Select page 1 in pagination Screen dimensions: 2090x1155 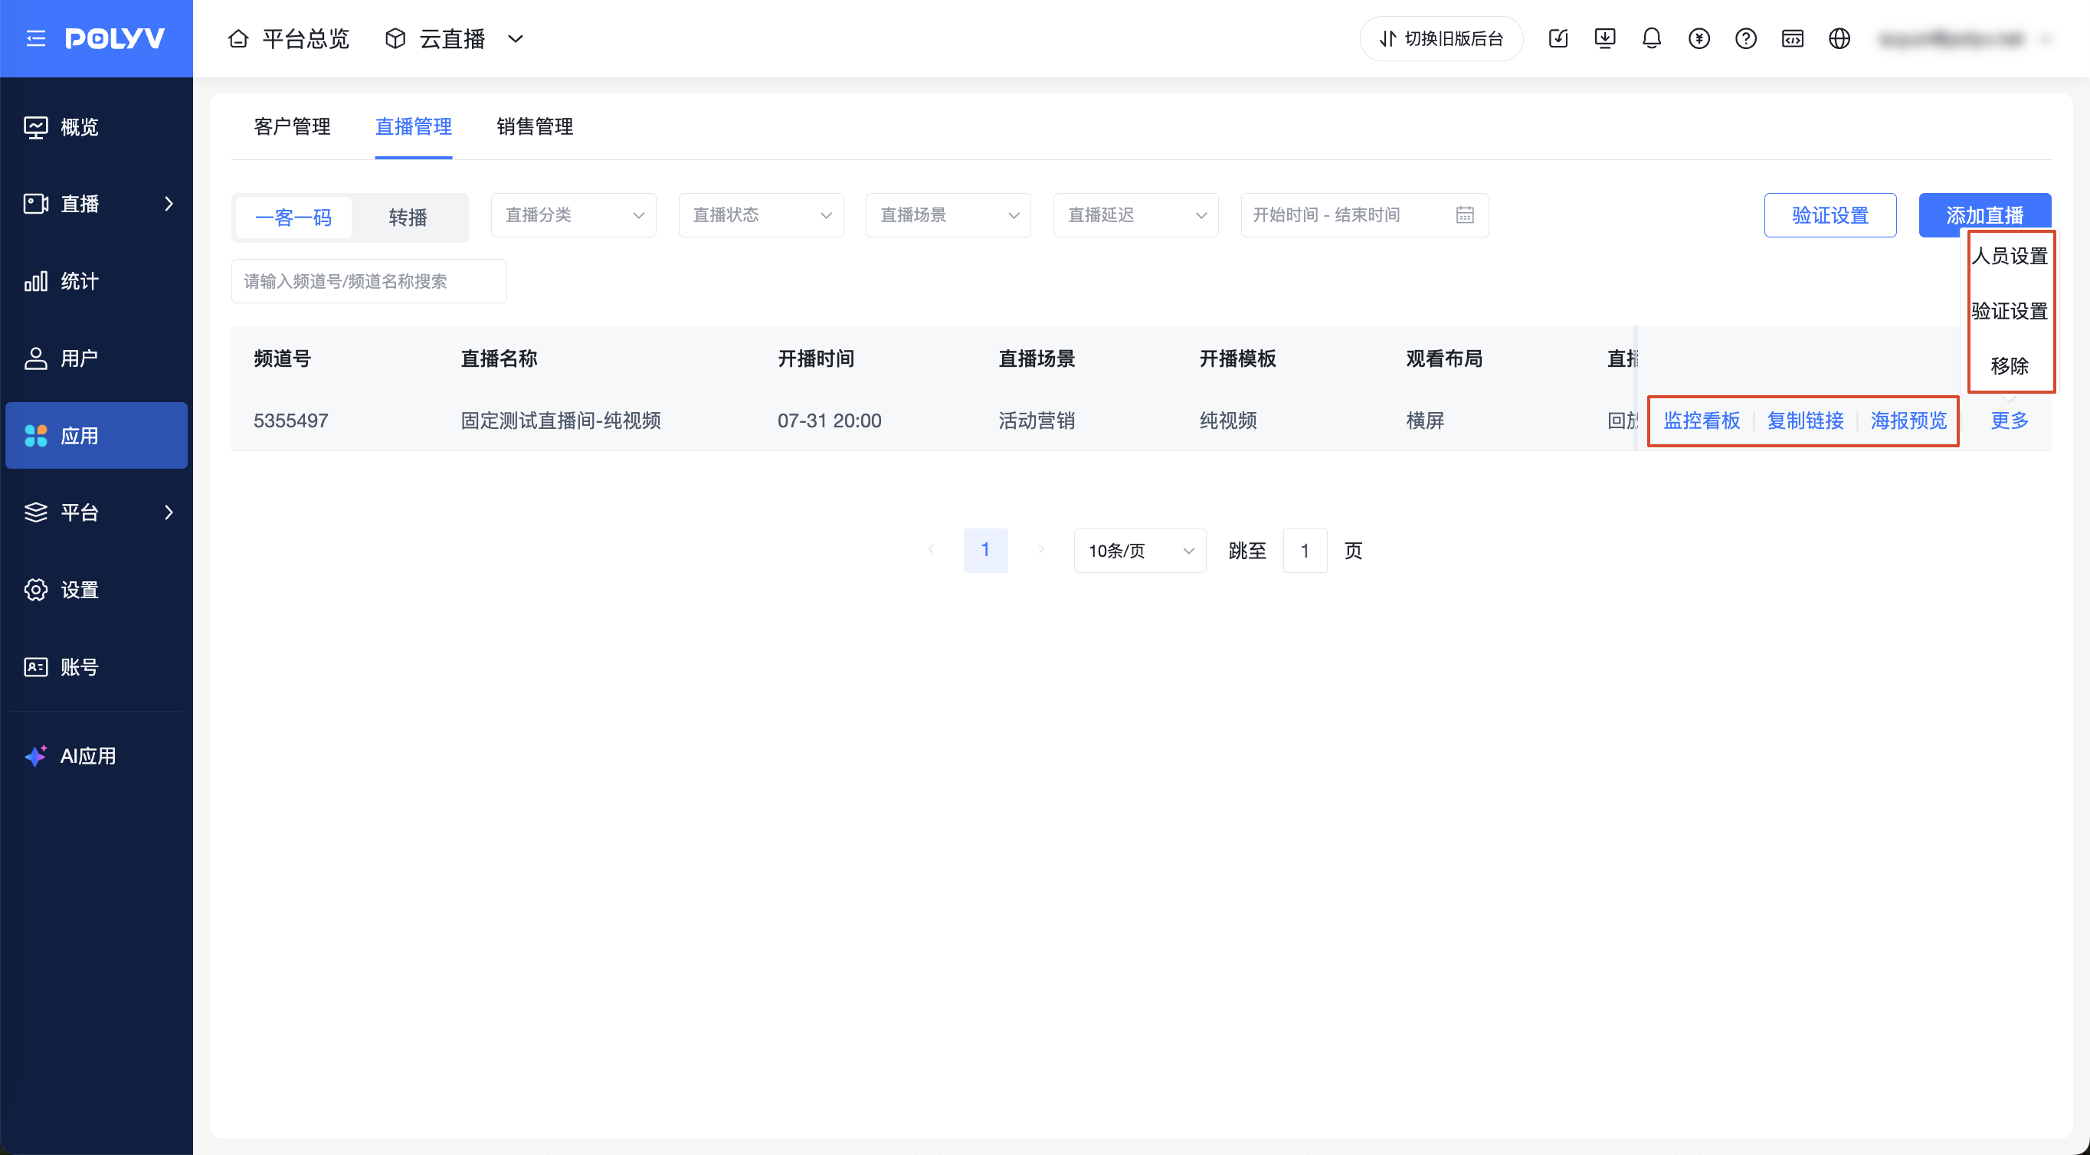click(x=985, y=550)
